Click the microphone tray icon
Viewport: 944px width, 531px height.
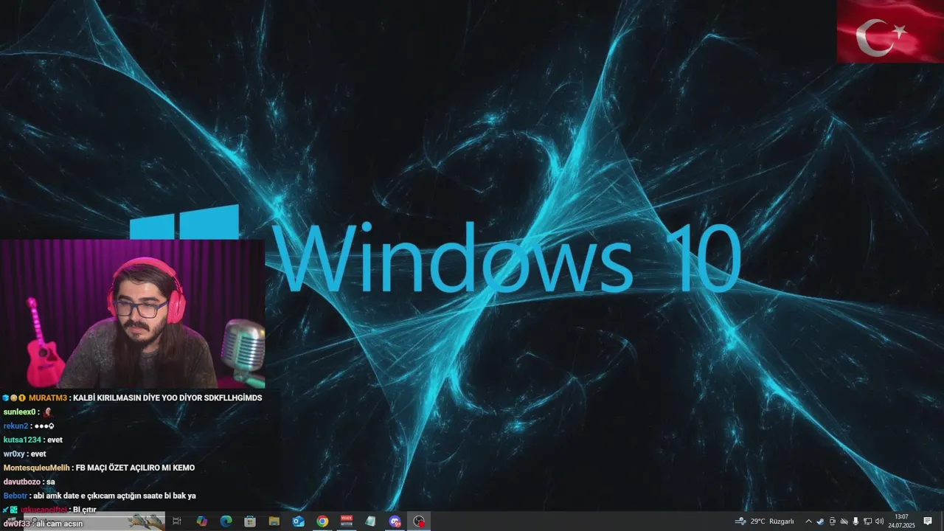click(x=855, y=521)
